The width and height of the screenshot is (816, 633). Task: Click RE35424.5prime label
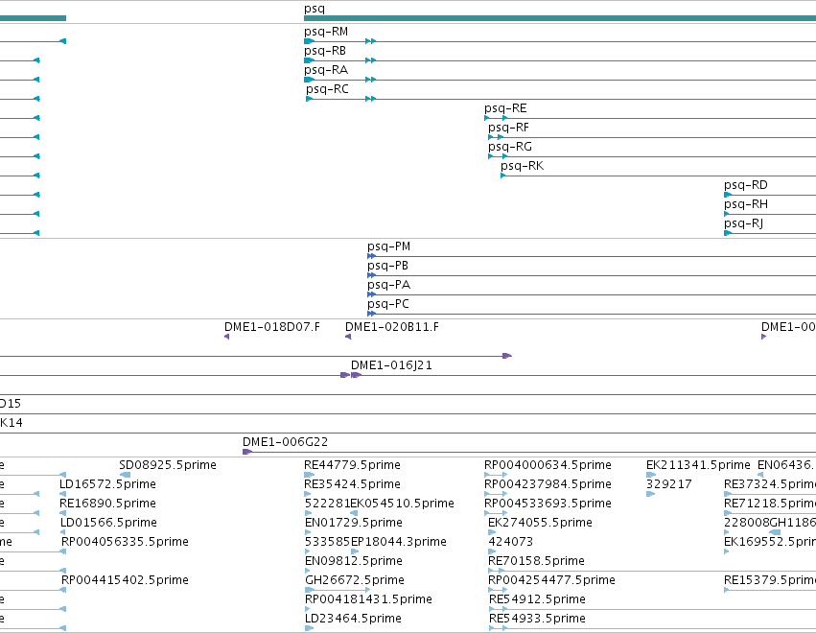(352, 484)
